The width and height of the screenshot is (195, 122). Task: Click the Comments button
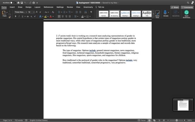[187, 7]
